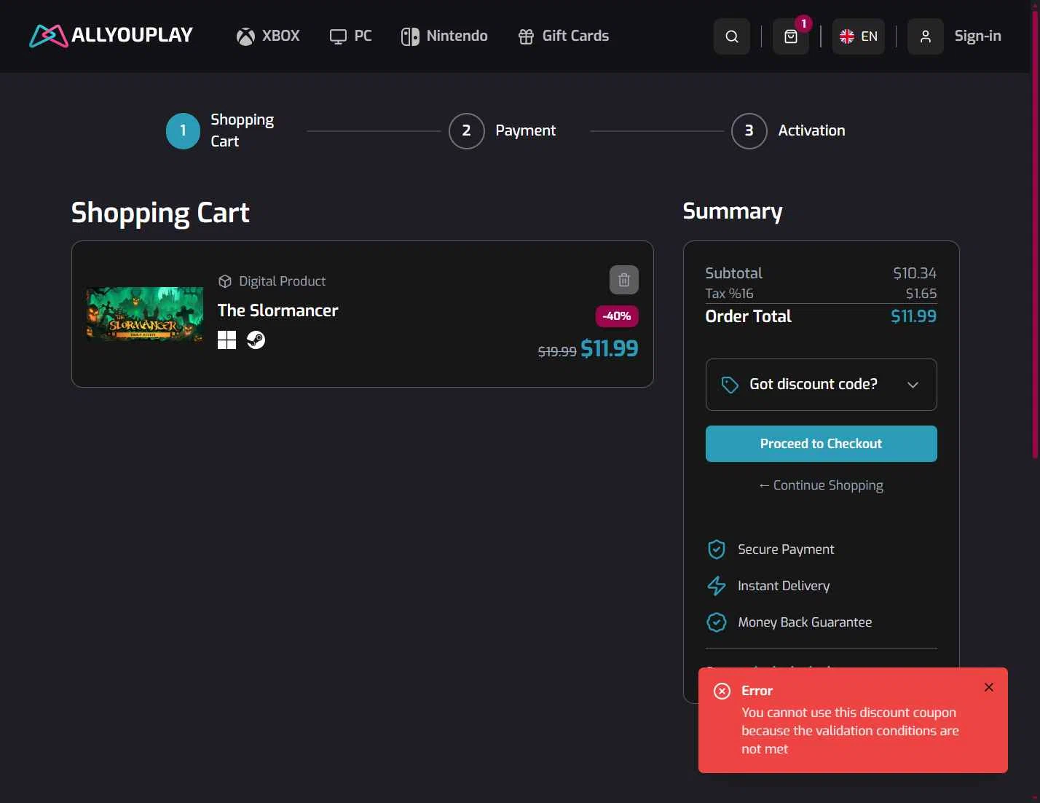Click the Money Back Guarantee badge icon
Image resolution: width=1040 pixels, height=803 pixels.
coord(717,622)
